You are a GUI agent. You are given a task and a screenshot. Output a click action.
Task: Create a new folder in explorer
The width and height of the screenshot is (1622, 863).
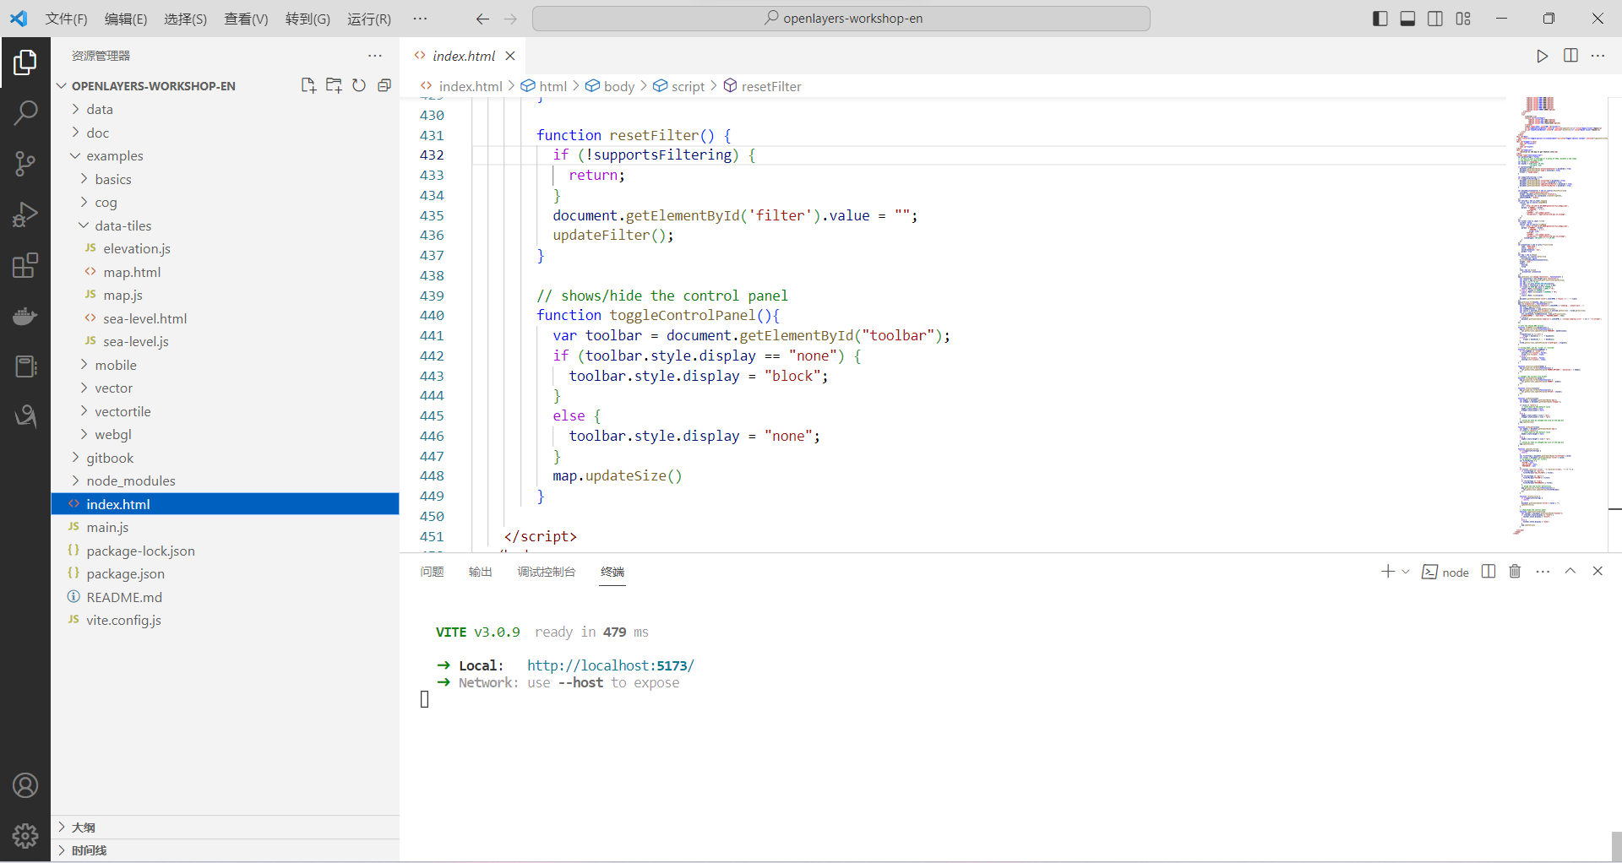(334, 85)
